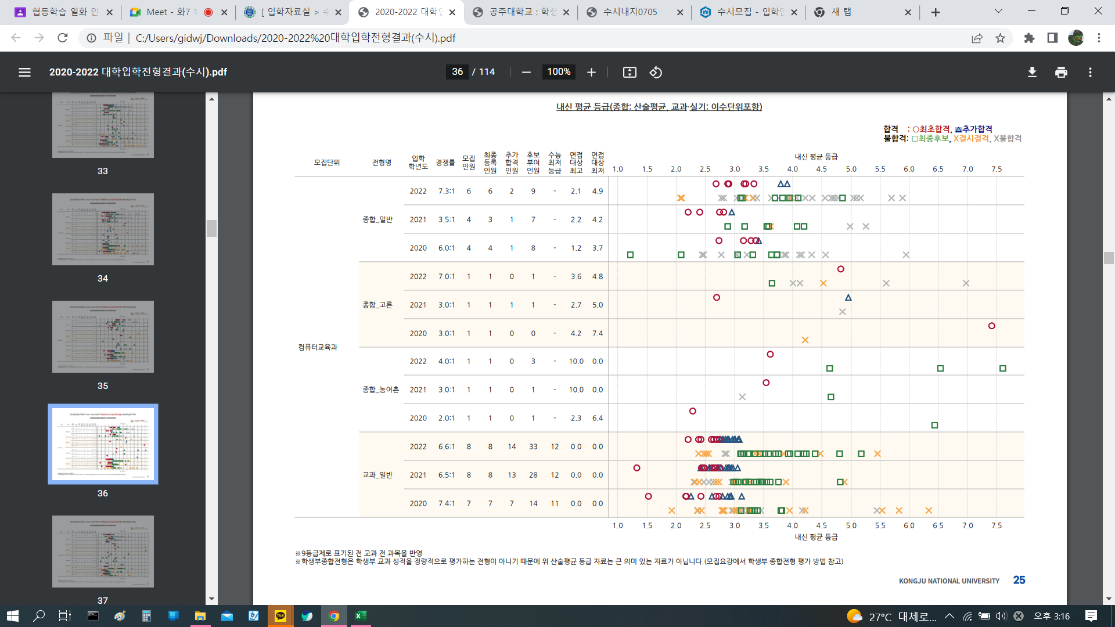Open the PDF viewer more actions menu
The width and height of the screenshot is (1115, 627).
[1090, 72]
